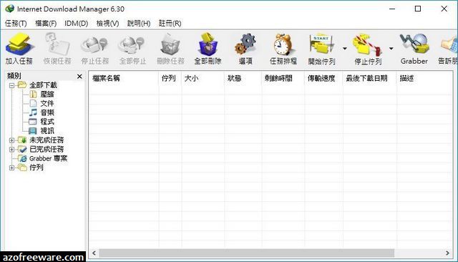Select the 全部下載 folder in categories
The image size is (458, 262).
[43, 85]
